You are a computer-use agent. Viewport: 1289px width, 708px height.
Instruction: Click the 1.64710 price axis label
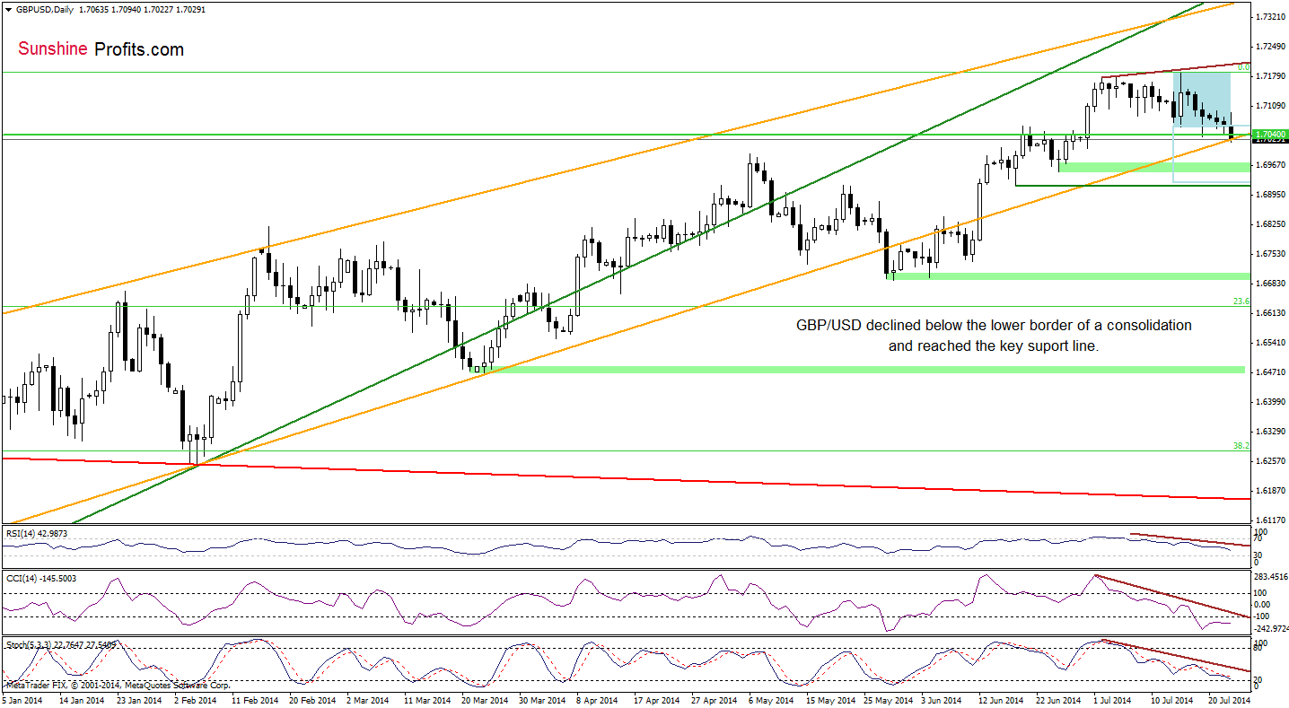point(1269,372)
